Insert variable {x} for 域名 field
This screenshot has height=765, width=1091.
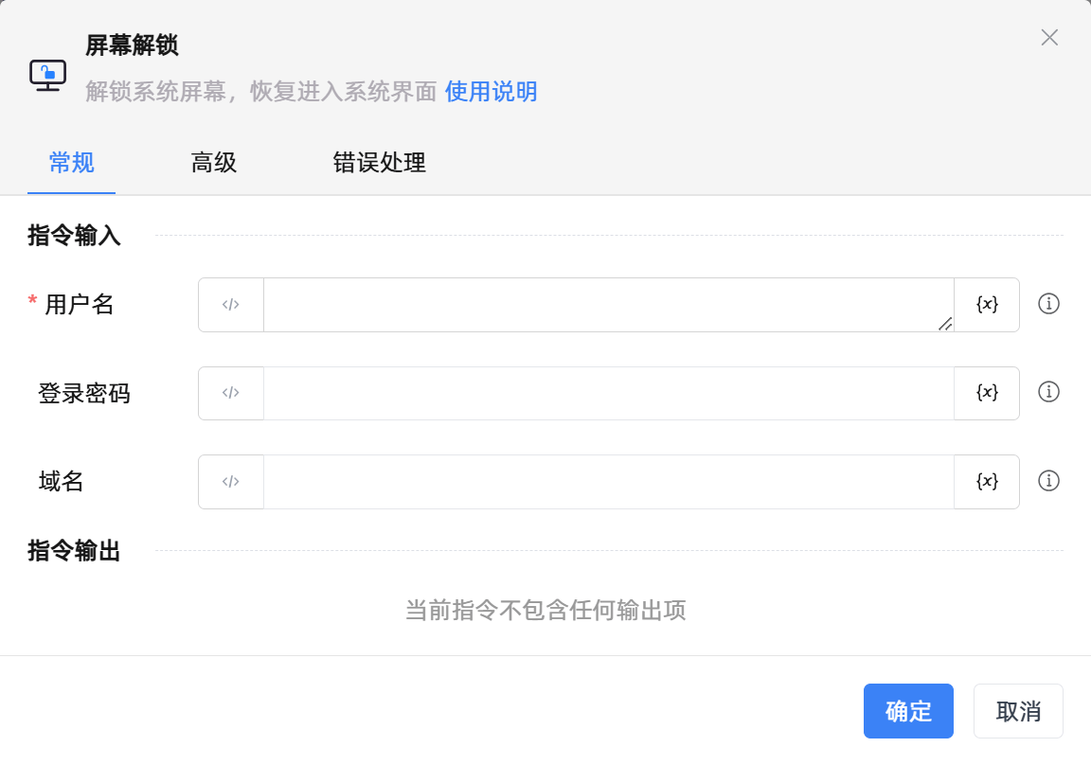(x=987, y=482)
